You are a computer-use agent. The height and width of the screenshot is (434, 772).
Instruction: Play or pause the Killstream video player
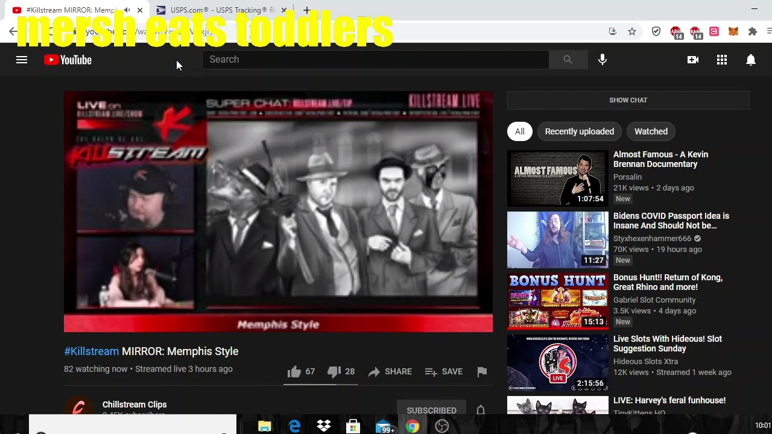click(x=278, y=212)
